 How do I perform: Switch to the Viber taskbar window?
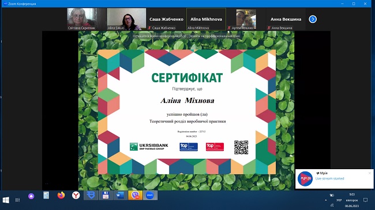pos(135,196)
